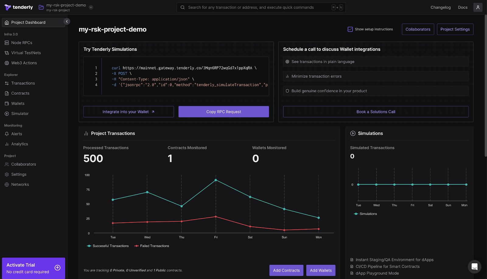487x279 pixels.
Task: Click the search bar for transactions
Action: pyautogui.click(x=261, y=7)
